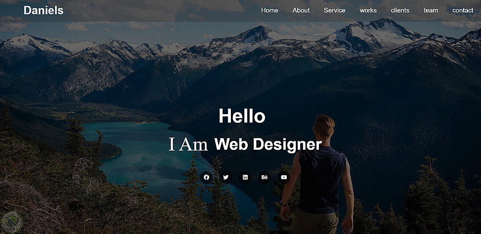Click the Hello heading text
481x234 pixels.
(242, 117)
